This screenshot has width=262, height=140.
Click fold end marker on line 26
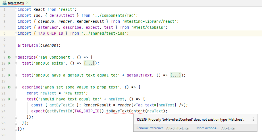point(16,123)
